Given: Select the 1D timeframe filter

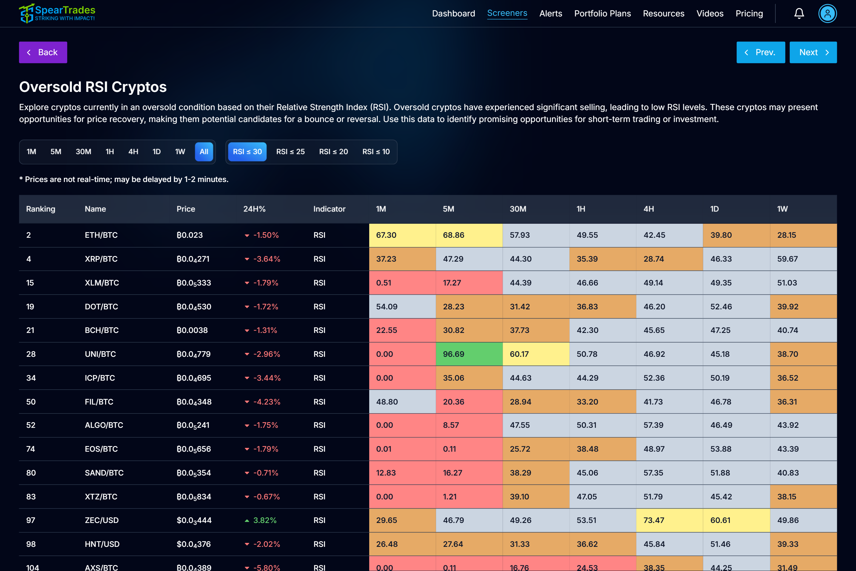Looking at the screenshot, I should 157,152.
